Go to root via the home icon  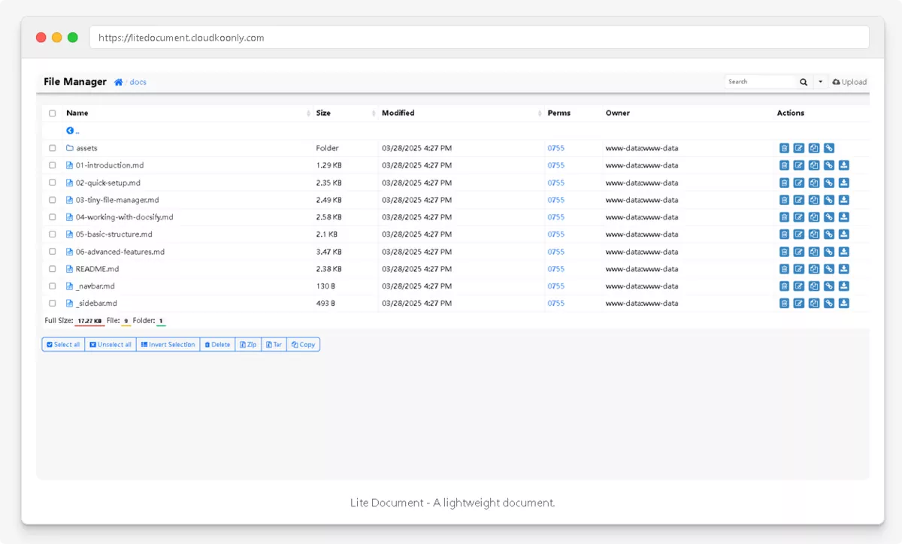pos(119,82)
